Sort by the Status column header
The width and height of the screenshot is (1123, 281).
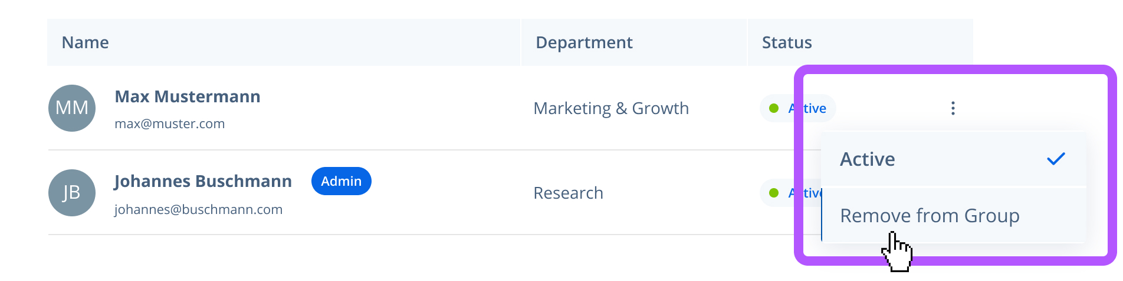coord(787,42)
